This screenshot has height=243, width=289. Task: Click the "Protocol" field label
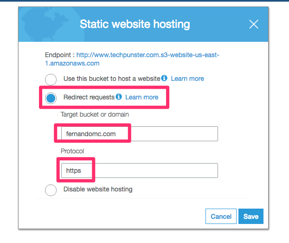coord(72,151)
